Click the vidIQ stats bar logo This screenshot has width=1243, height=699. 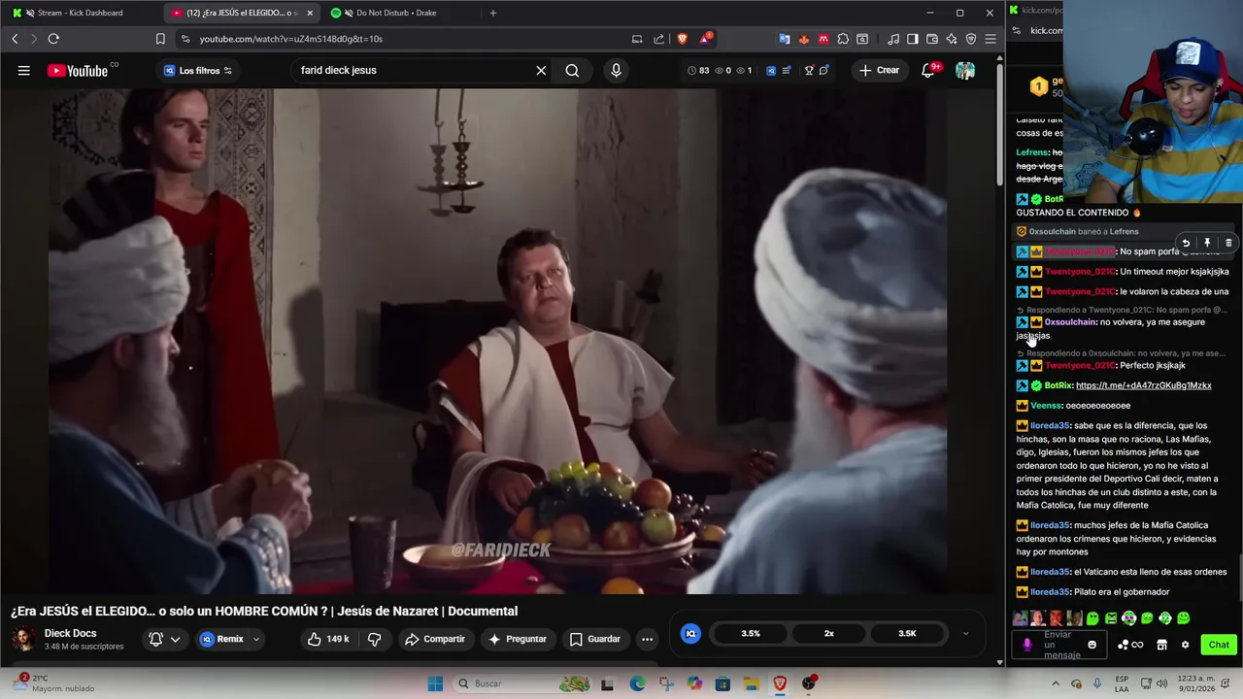coord(690,633)
